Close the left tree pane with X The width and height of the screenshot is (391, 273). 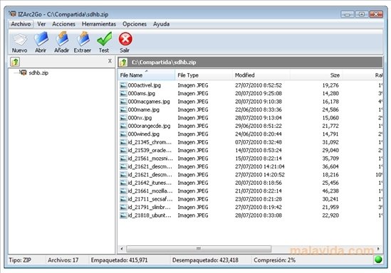tap(110, 61)
